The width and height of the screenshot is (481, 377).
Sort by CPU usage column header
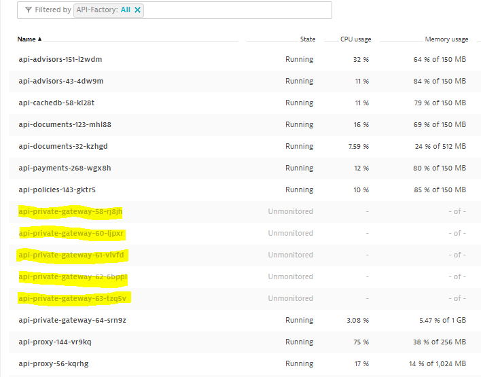(355, 39)
